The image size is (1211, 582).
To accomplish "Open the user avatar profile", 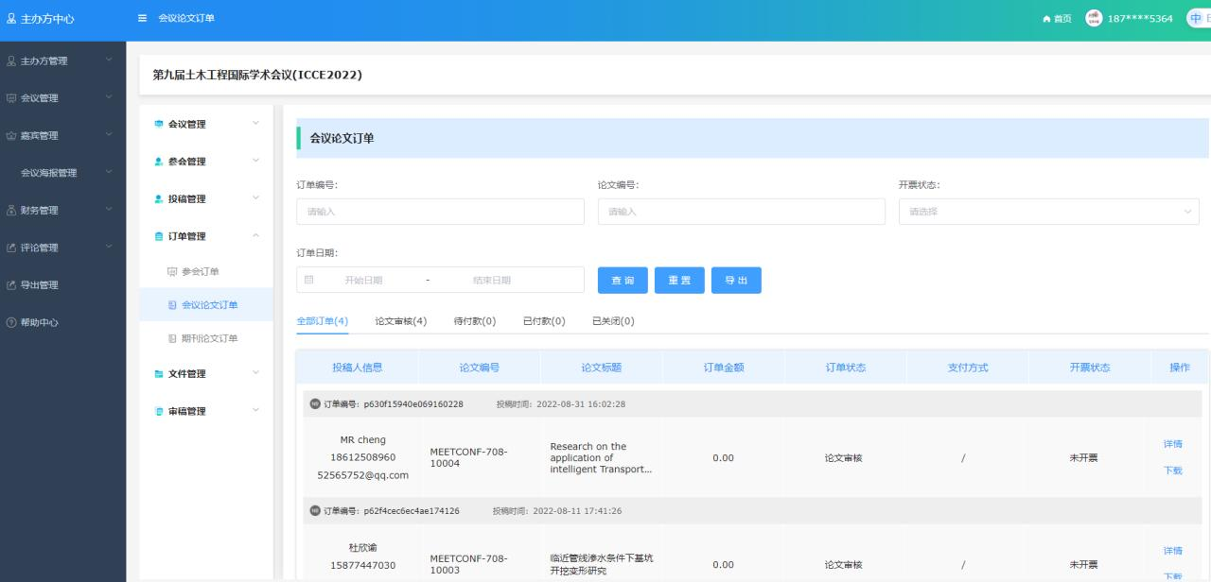I will click(x=1094, y=19).
